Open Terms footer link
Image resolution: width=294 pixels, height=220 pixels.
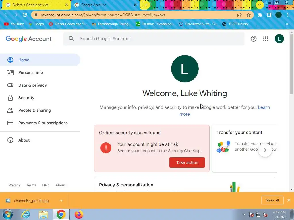tap(31, 185)
